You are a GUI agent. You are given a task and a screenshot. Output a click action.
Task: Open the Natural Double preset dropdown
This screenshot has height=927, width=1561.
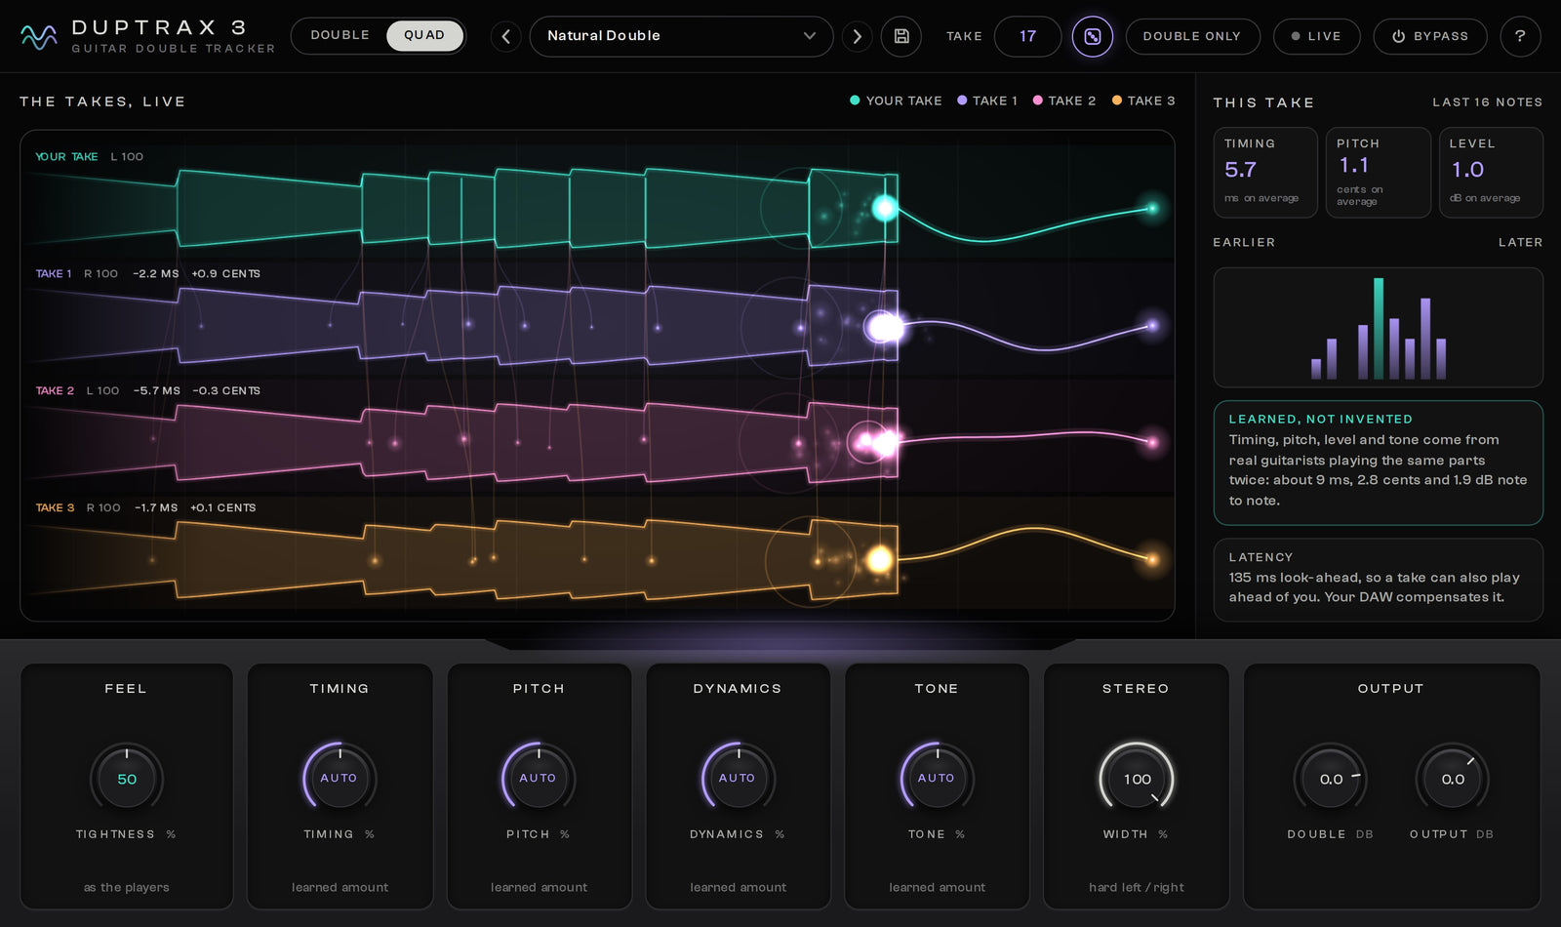[x=681, y=36]
